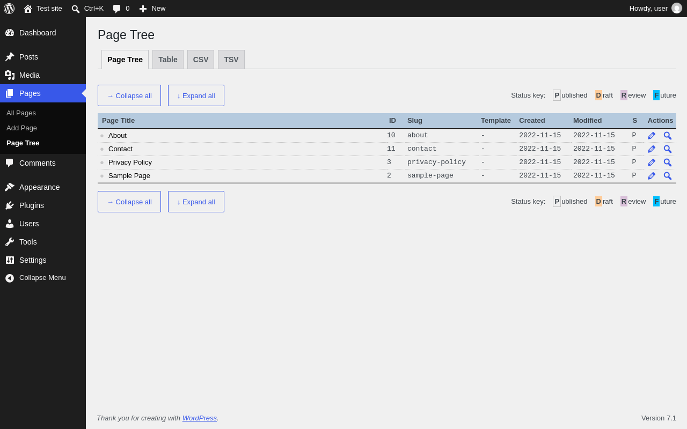Click the view magnifier icon for Contact
687x429 pixels.
click(668, 149)
